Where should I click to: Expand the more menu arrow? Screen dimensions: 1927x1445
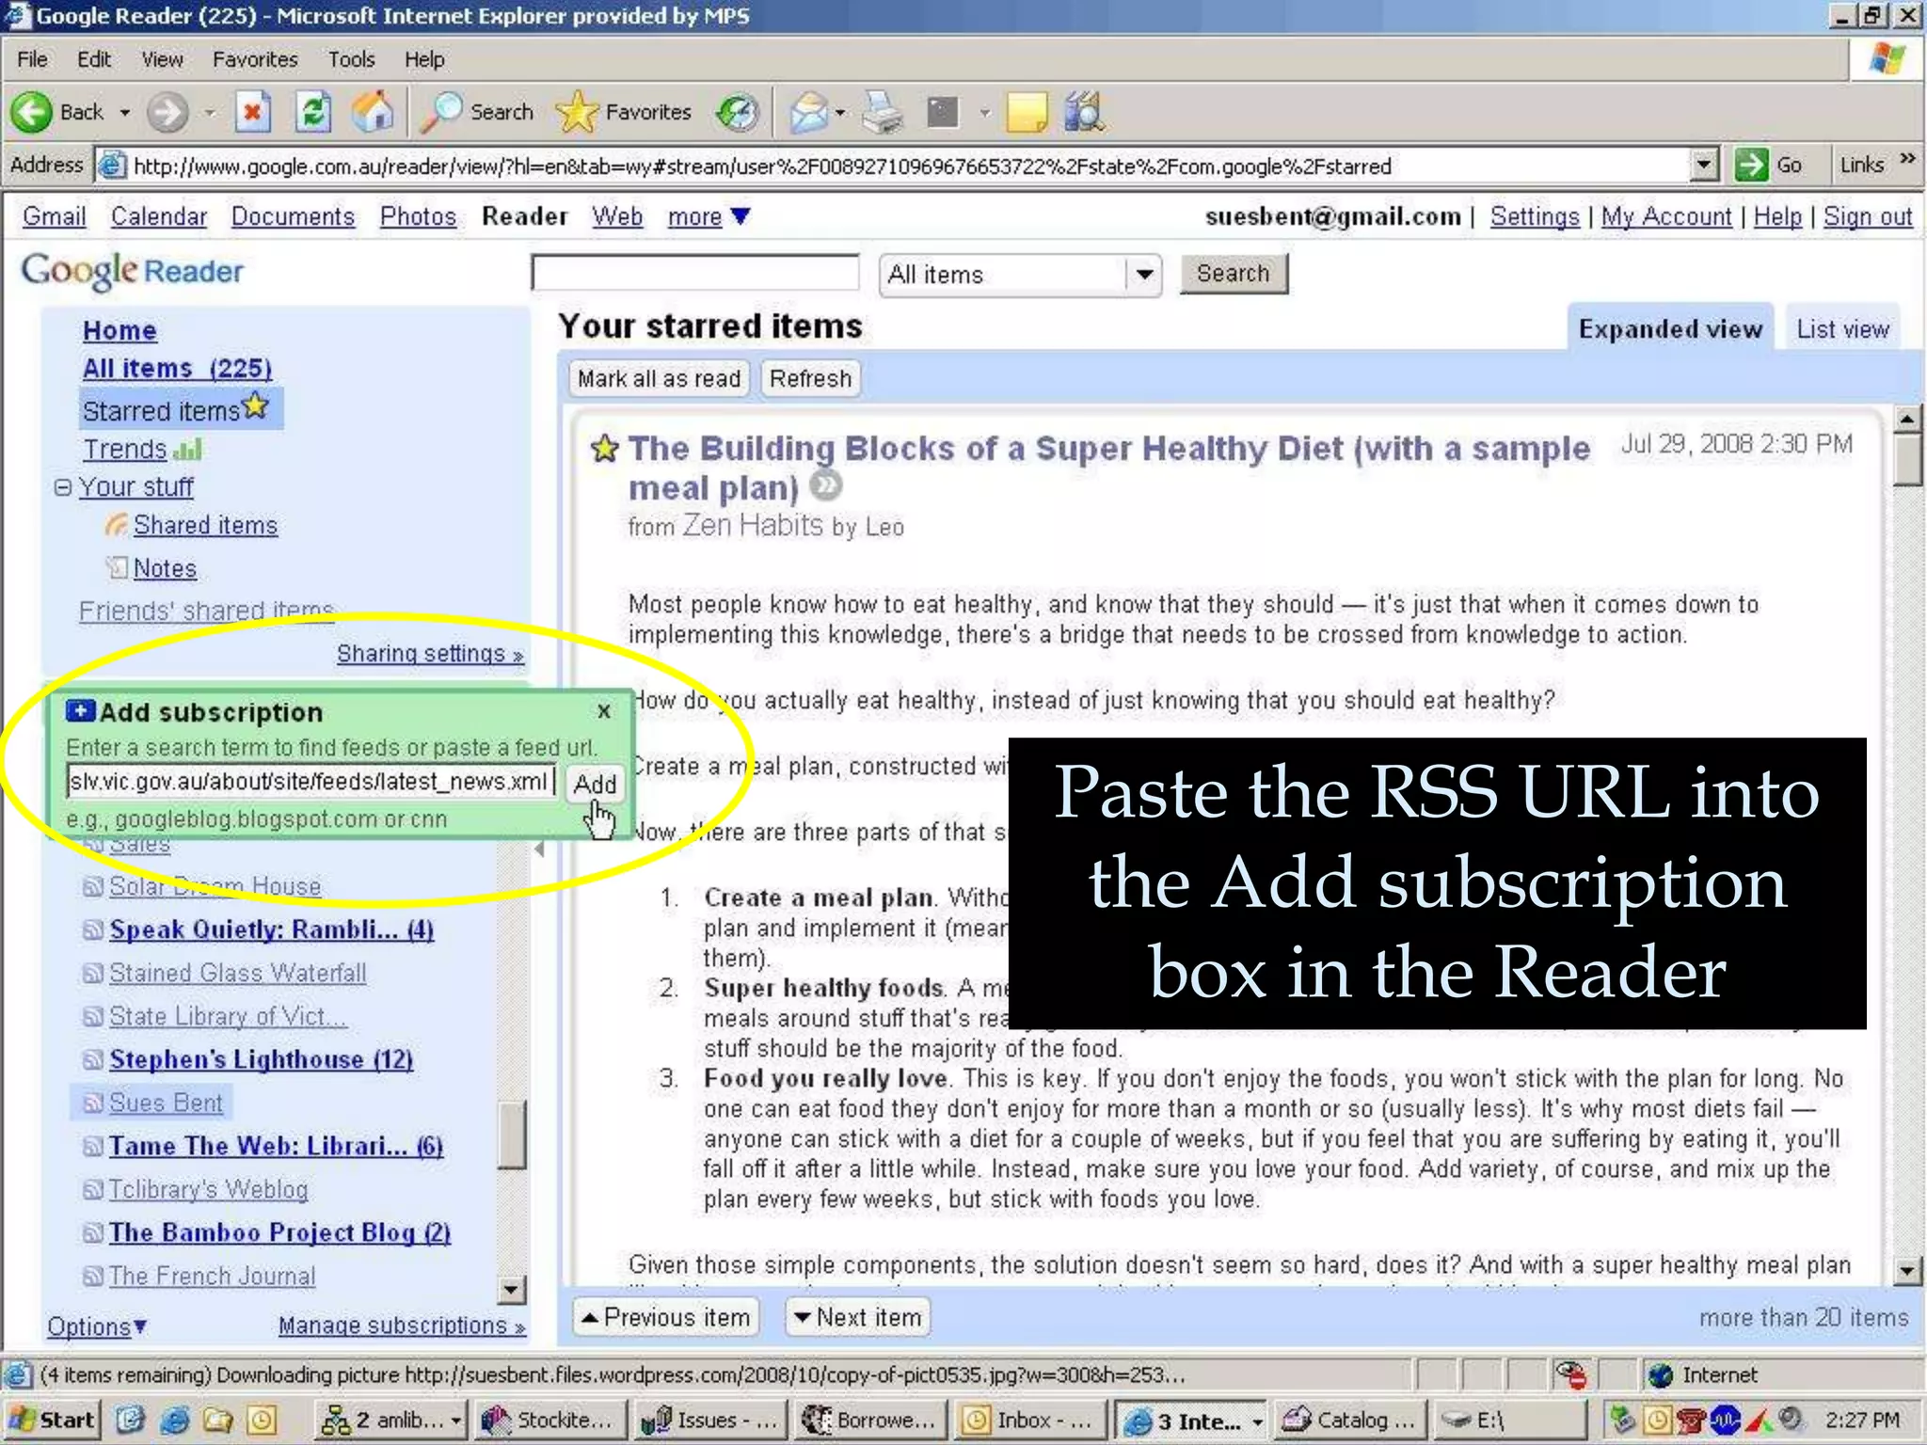(741, 217)
